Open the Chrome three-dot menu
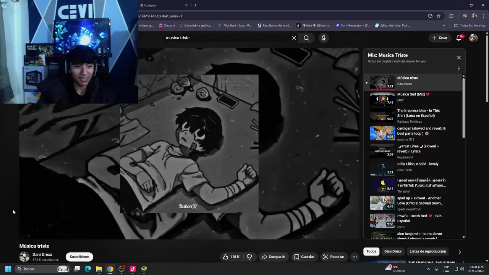The width and height of the screenshot is (489, 275). click(x=484, y=16)
